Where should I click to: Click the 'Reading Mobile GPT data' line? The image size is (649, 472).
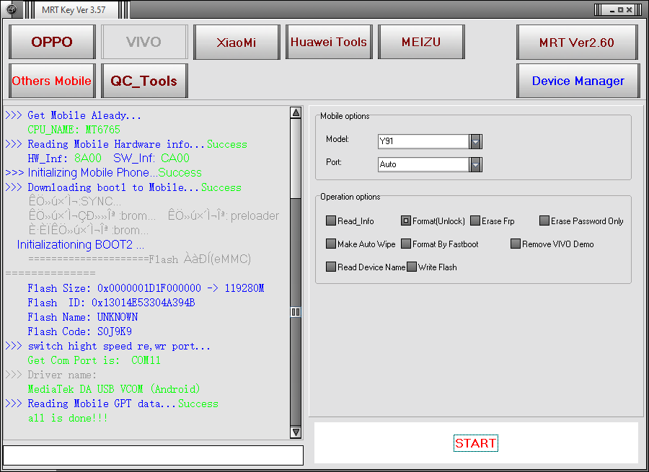tap(112, 404)
